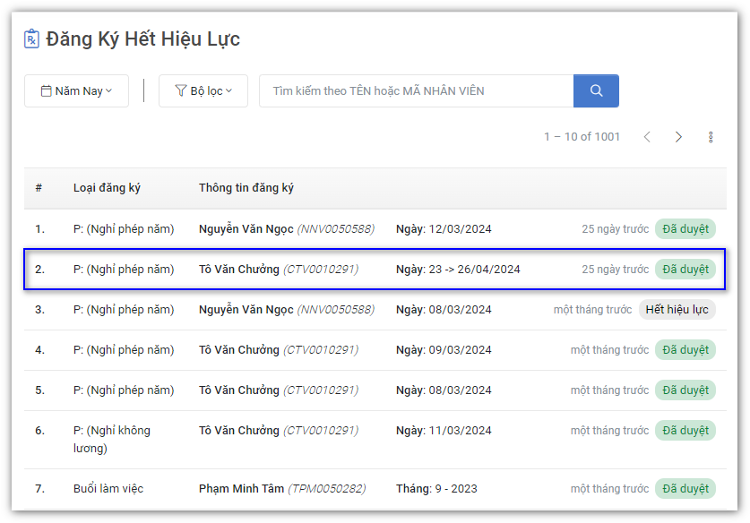
Task: Click Đã duyệt badge in row 4
Action: click(x=685, y=350)
